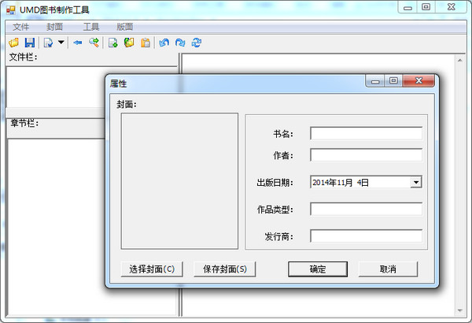The image size is (472, 323).
Task: Click the undo arrow icon
Action: click(x=164, y=43)
